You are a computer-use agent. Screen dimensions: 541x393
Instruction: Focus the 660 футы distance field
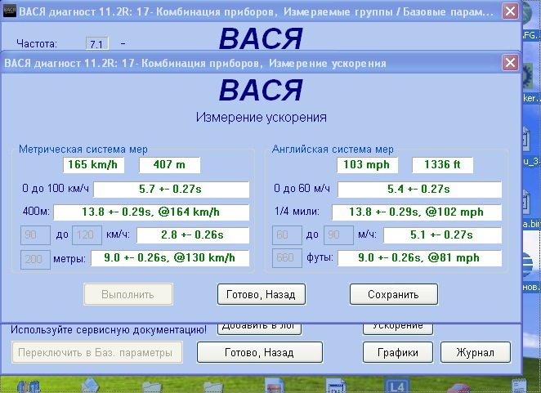pos(287,257)
